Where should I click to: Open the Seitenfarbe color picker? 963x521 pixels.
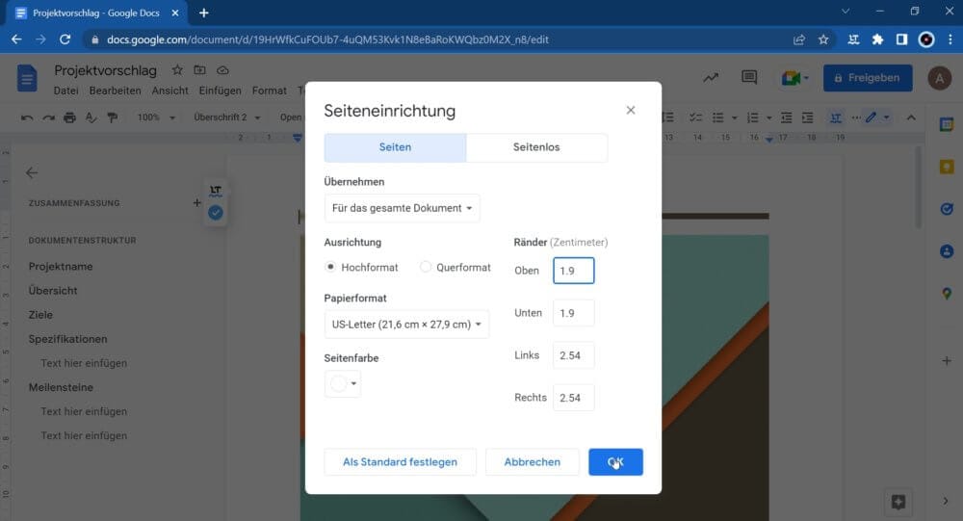tap(343, 384)
